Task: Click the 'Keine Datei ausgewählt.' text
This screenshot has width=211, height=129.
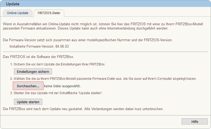Action: tap(62, 86)
